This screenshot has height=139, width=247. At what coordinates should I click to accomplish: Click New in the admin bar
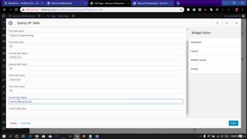click(x=51, y=16)
